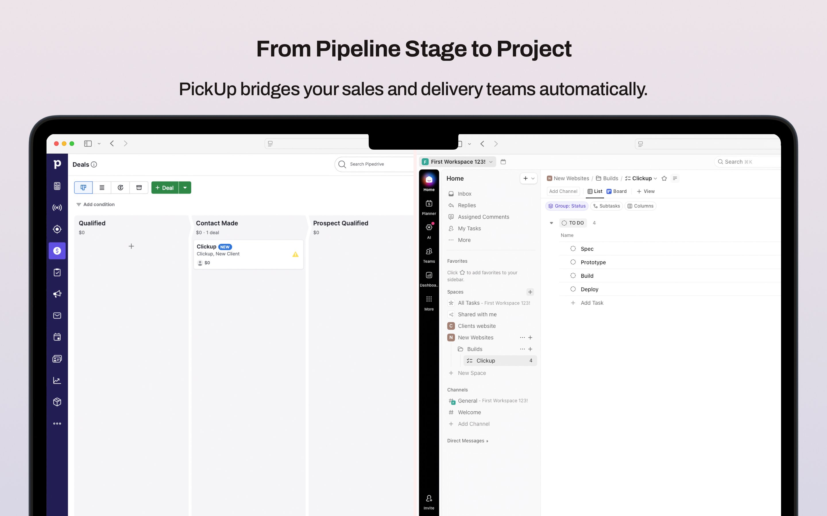This screenshot has height=516, width=827.
Task: Switch to the List tab
Action: [x=595, y=191]
